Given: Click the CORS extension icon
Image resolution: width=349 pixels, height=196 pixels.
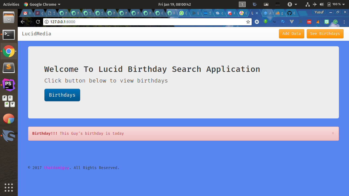Looking at the screenshot, I should [309, 22].
